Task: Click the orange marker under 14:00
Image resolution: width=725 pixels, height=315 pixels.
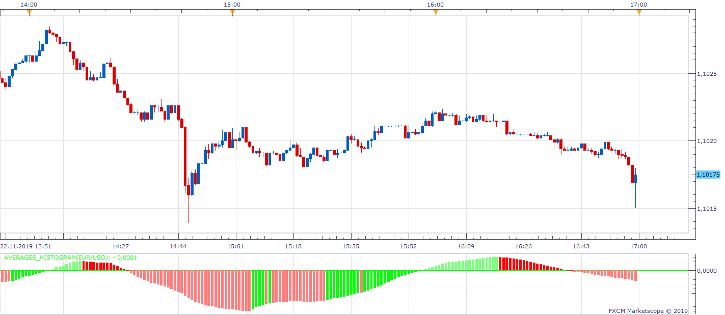Action: click(x=29, y=13)
